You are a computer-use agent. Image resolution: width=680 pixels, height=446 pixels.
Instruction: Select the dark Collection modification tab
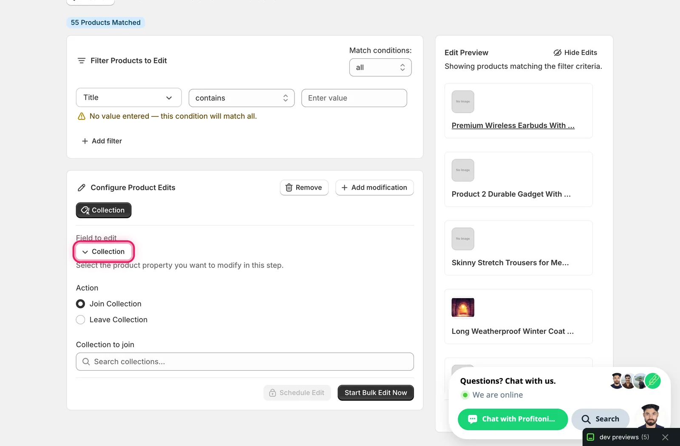[x=104, y=210]
